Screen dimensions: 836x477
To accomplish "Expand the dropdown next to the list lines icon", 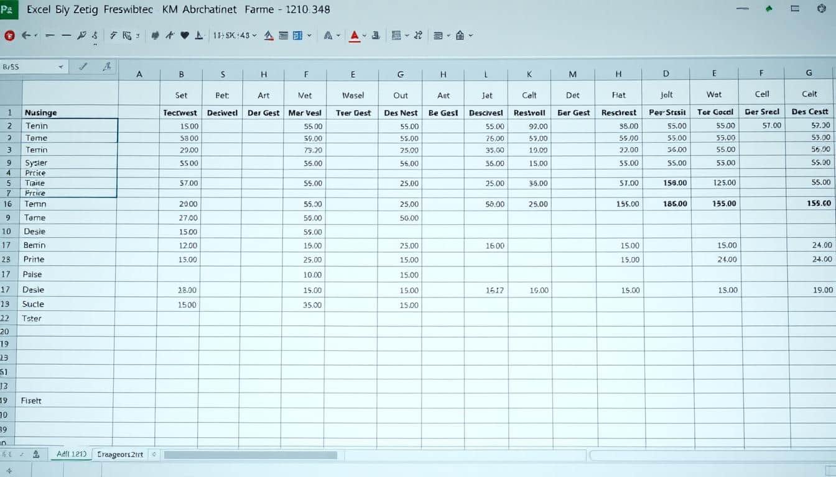I will pyautogui.click(x=448, y=36).
